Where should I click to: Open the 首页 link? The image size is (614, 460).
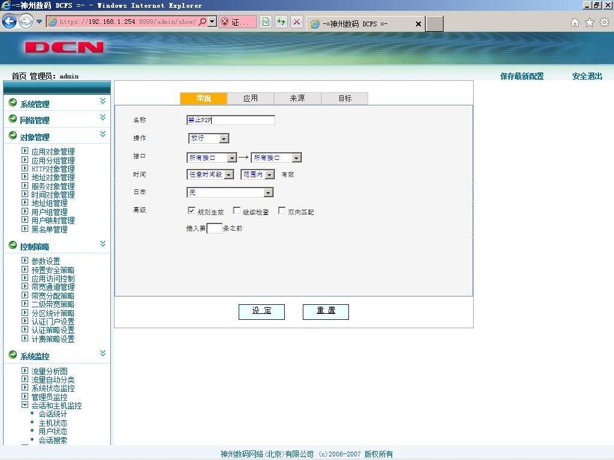tap(19, 76)
